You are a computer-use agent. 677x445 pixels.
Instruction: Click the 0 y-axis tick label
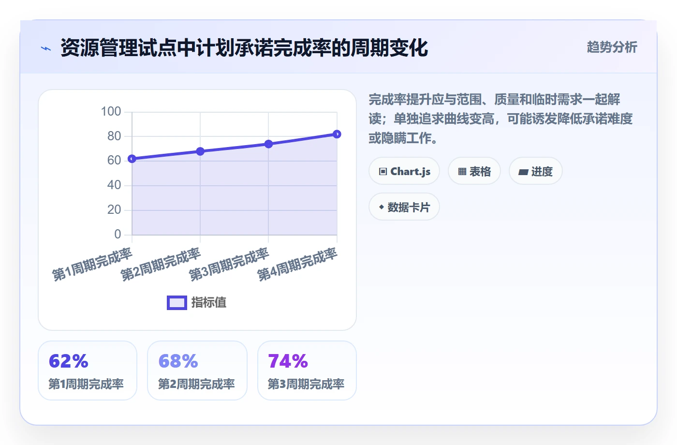click(x=118, y=235)
